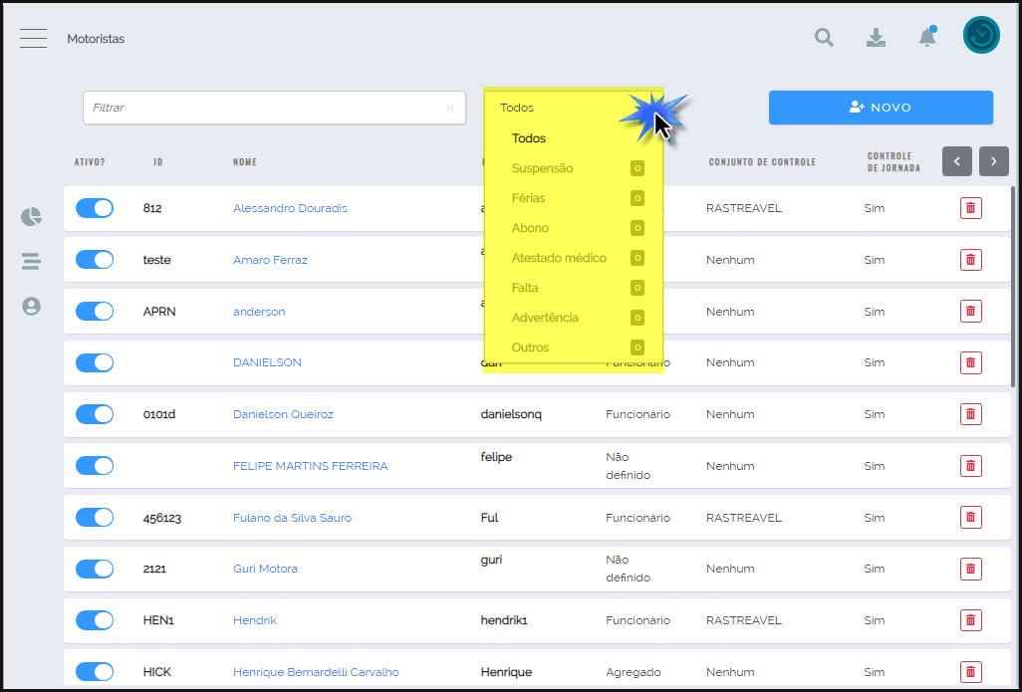This screenshot has width=1022, height=692.
Task: Click the user account sidebar icon
Action: pyautogui.click(x=31, y=307)
